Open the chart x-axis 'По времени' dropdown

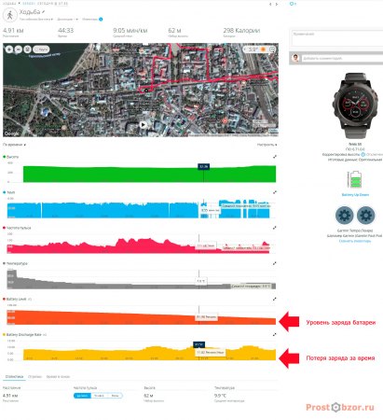(14, 145)
